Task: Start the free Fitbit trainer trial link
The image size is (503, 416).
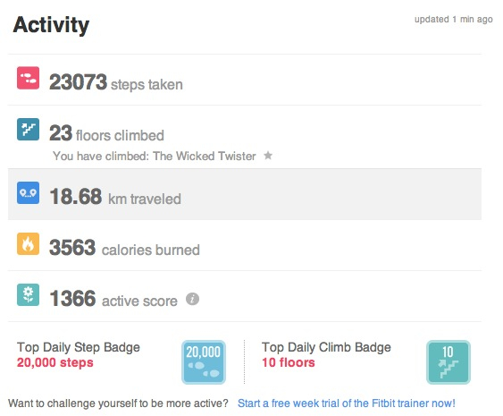Action: (x=347, y=403)
